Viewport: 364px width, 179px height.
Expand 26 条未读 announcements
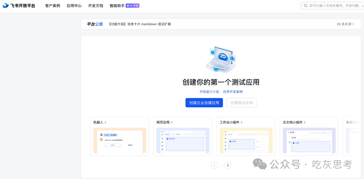tap(345, 24)
